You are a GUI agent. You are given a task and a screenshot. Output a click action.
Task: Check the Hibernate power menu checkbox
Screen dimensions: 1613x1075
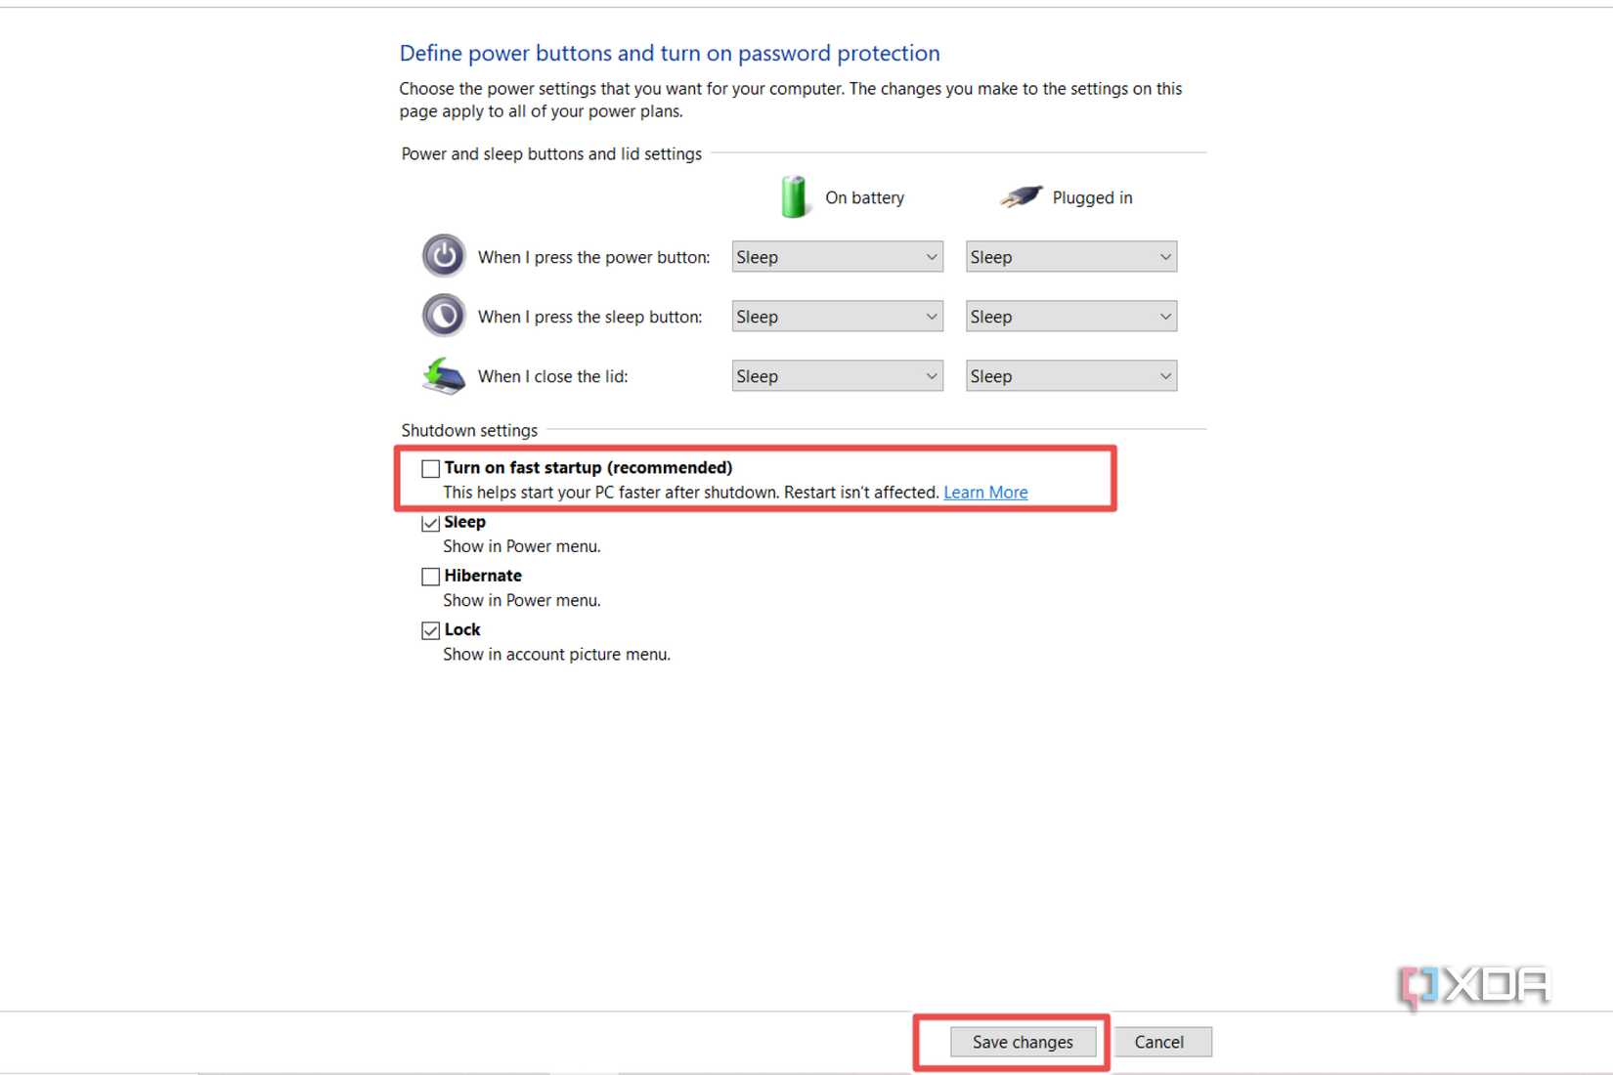point(430,577)
